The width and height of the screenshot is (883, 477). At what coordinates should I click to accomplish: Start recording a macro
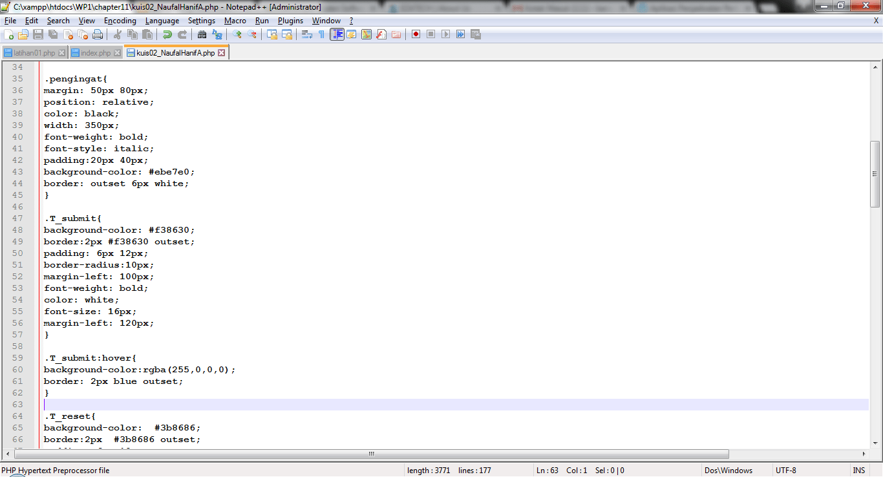click(416, 34)
